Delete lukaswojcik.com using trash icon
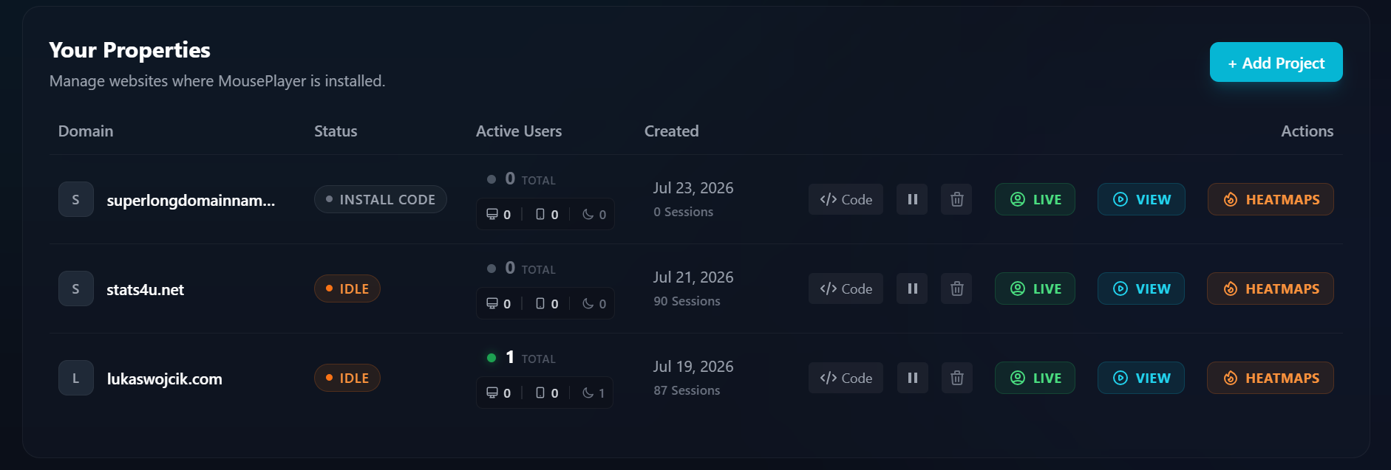 point(956,378)
